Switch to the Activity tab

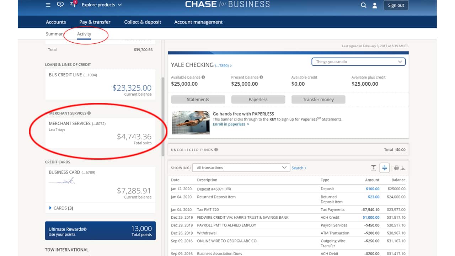84,34
